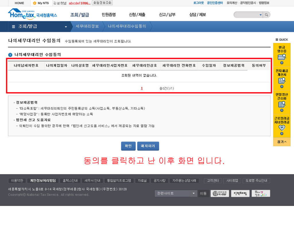Click the 수임일자 column header
This screenshot has width=294, height=226.
[209, 65]
